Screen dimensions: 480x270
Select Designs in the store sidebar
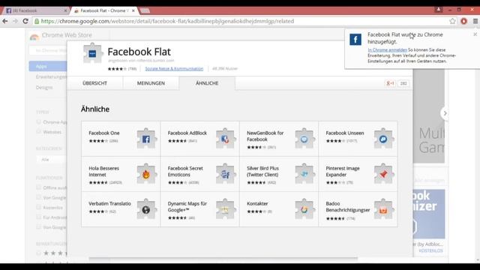pos(44,88)
